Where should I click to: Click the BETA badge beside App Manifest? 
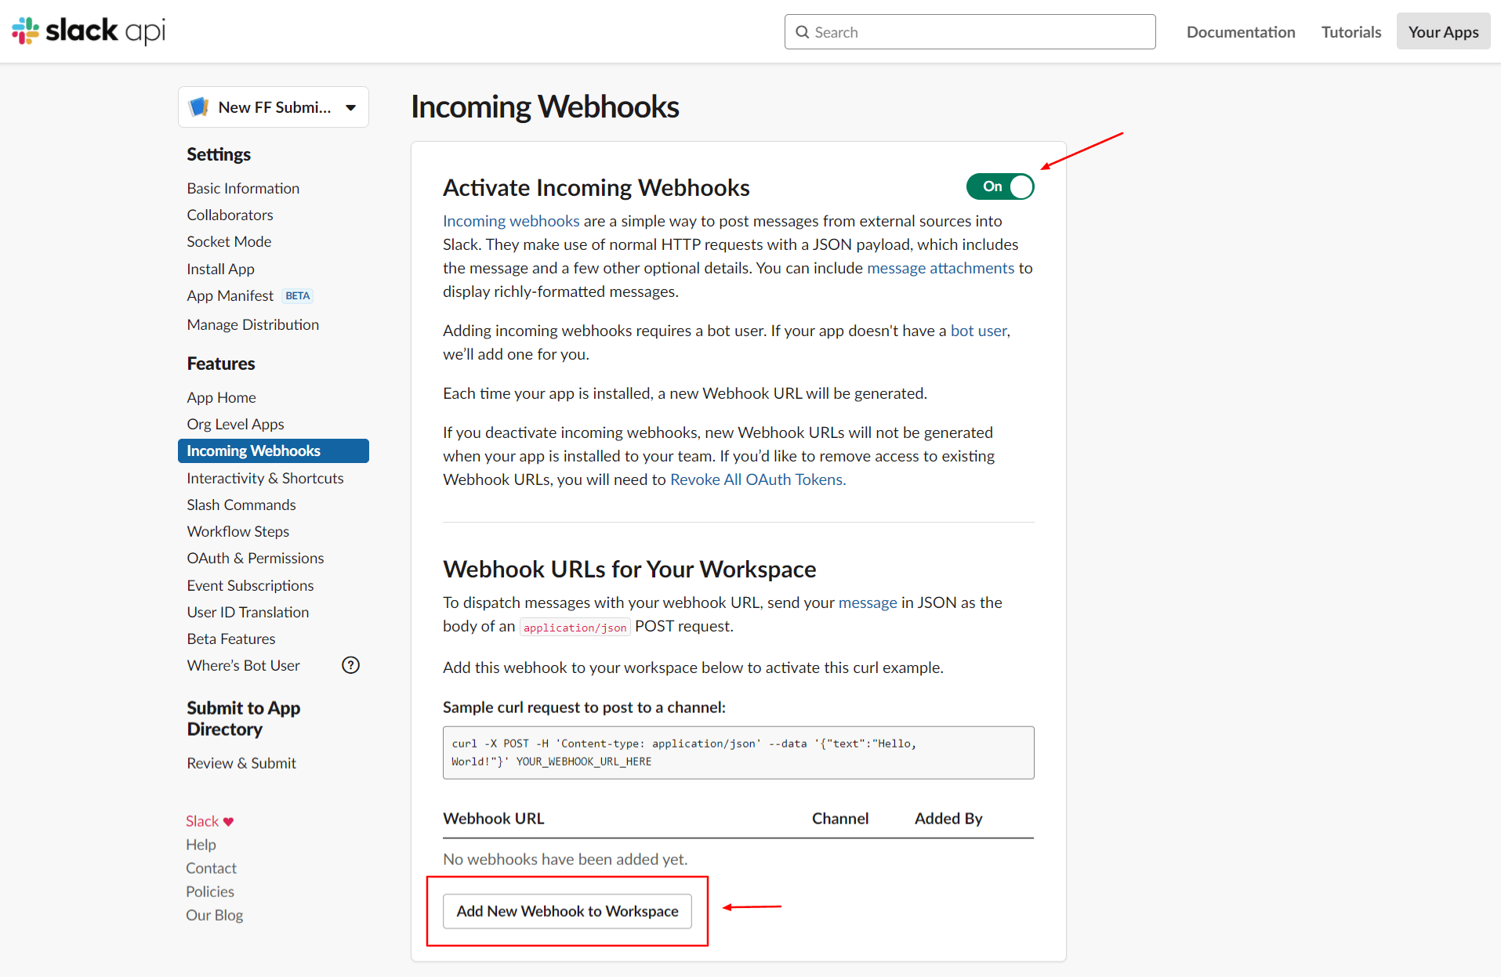click(297, 295)
